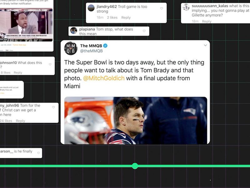Open jlandry462's profile picture
The image size is (250, 188).
coord(91,8)
